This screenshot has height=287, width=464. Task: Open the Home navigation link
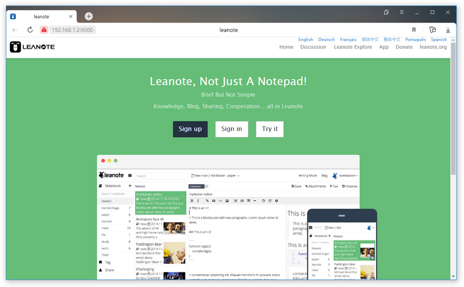[286, 47]
